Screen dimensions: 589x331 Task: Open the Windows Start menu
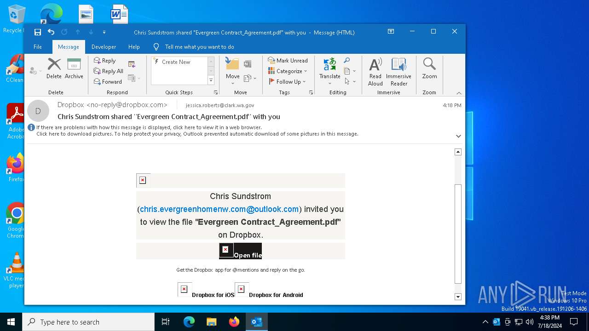tap(11, 322)
